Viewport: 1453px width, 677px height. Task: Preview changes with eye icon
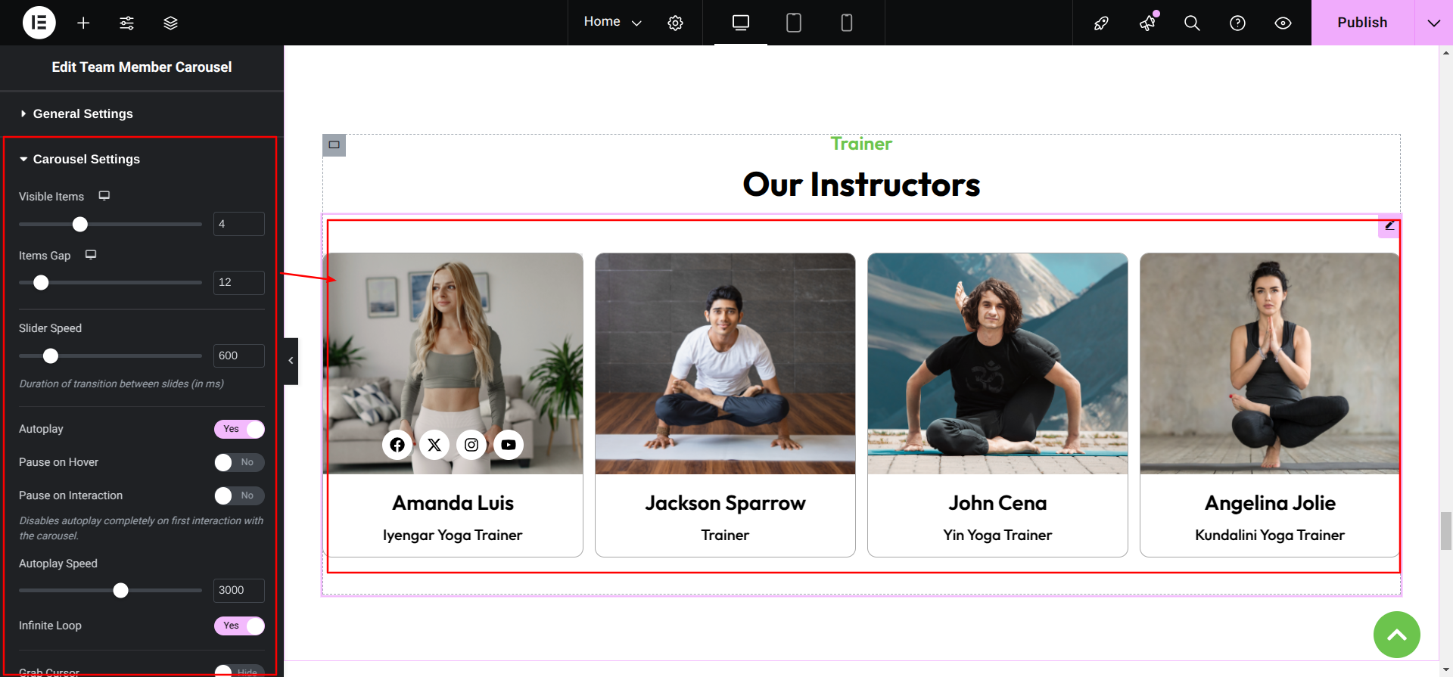(x=1283, y=23)
